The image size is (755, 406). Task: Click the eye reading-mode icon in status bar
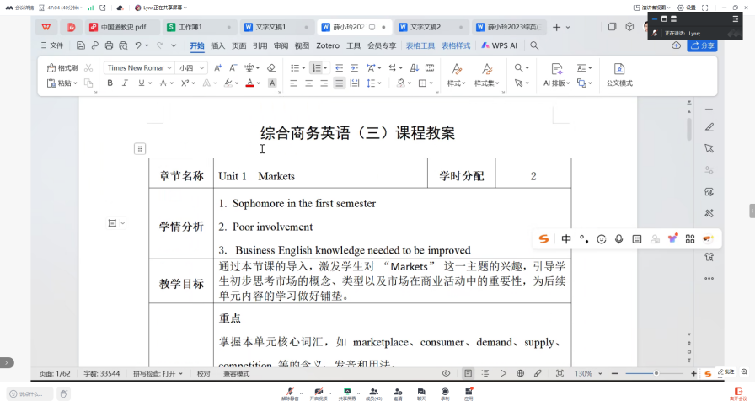[446, 373]
